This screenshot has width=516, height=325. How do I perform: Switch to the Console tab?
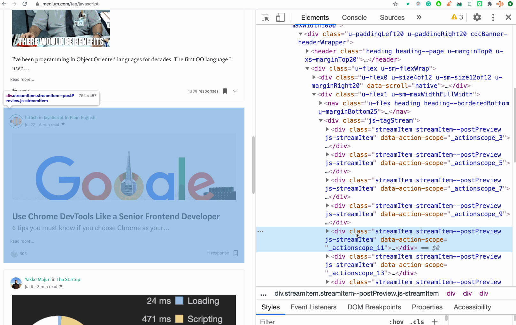point(354,18)
